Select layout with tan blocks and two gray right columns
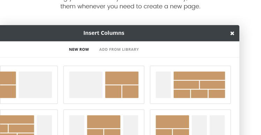261x135 pixels. pyautogui.click(x=190, y=122)
